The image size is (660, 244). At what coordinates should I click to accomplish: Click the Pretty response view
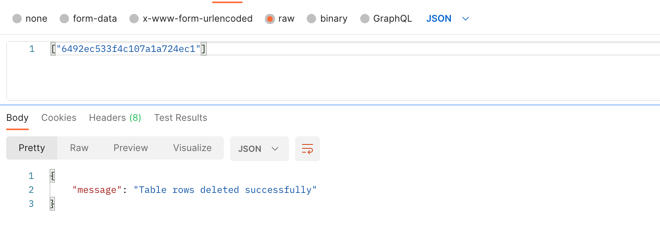click(32, 148)
